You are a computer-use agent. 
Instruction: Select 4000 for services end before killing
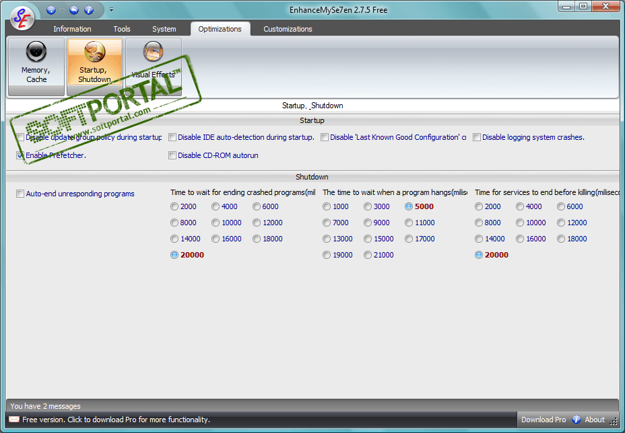coord(529,206)
